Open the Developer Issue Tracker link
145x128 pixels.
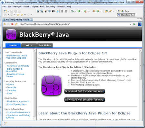(x=15, y=75)
